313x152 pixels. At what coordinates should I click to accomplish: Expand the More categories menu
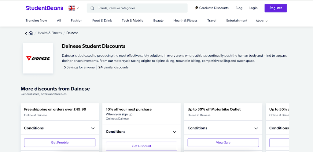point(262,21)
